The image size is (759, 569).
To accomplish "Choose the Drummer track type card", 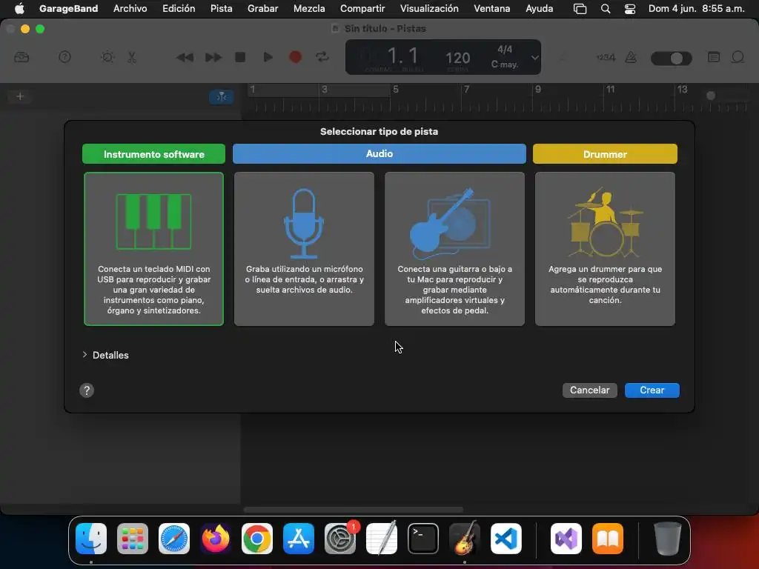I will coord(605,249).
